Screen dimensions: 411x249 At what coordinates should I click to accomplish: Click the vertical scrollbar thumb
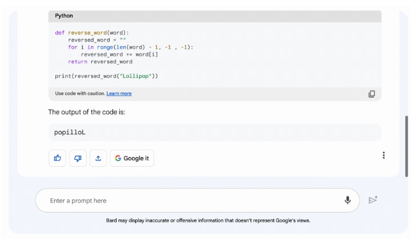(x=406, y=146)
